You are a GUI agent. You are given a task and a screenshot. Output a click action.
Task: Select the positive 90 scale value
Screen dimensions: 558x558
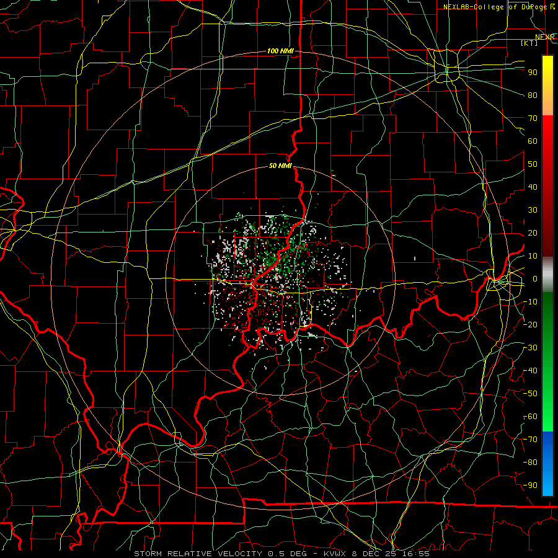[533, 73]
